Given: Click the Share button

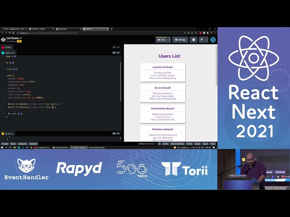Looking at the screenshot, I should tap(213, 144).
